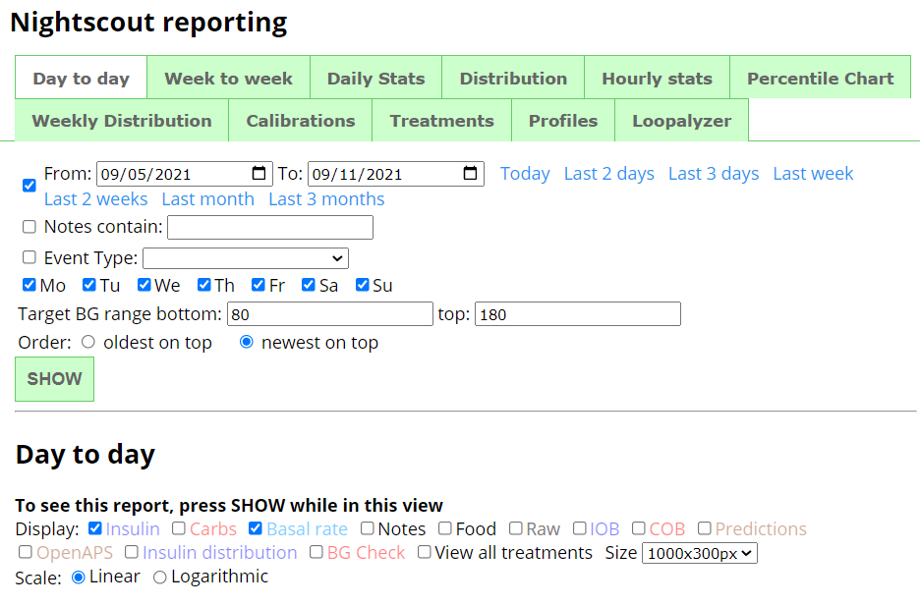This screenshot has height=606, width=920.
Task: Select Last month range
Action: 208,199
